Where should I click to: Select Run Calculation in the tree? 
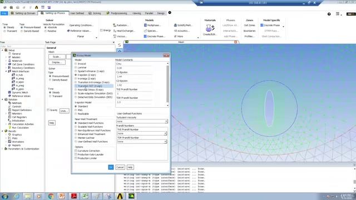click(20, 128)
